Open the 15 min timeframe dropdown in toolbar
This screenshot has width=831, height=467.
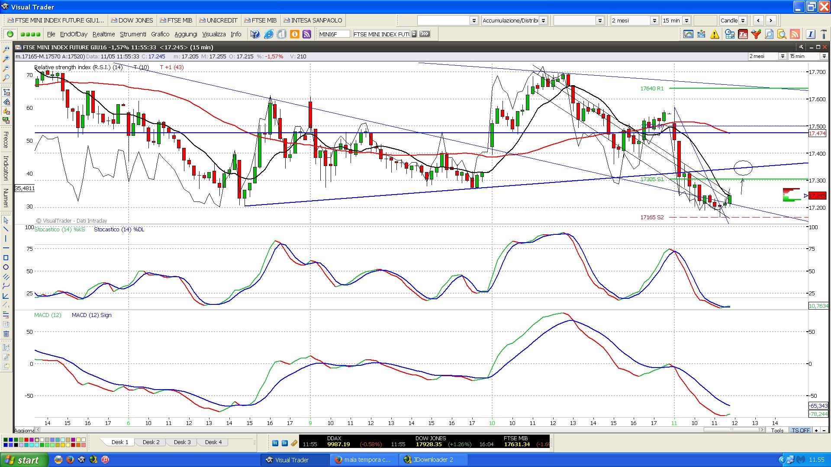pos(686,20)
